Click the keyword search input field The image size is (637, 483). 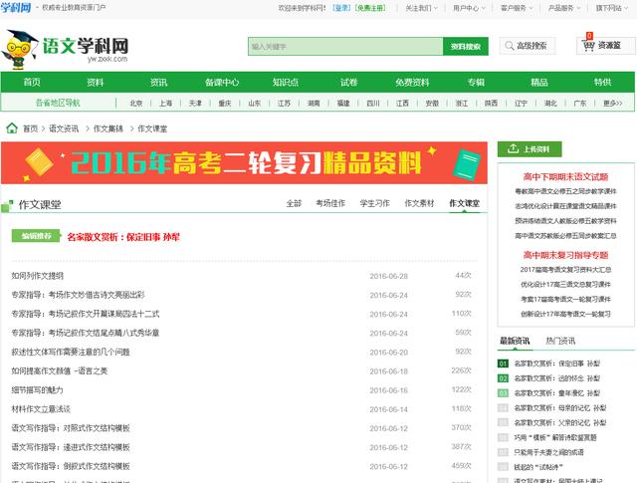click(344, 46)
